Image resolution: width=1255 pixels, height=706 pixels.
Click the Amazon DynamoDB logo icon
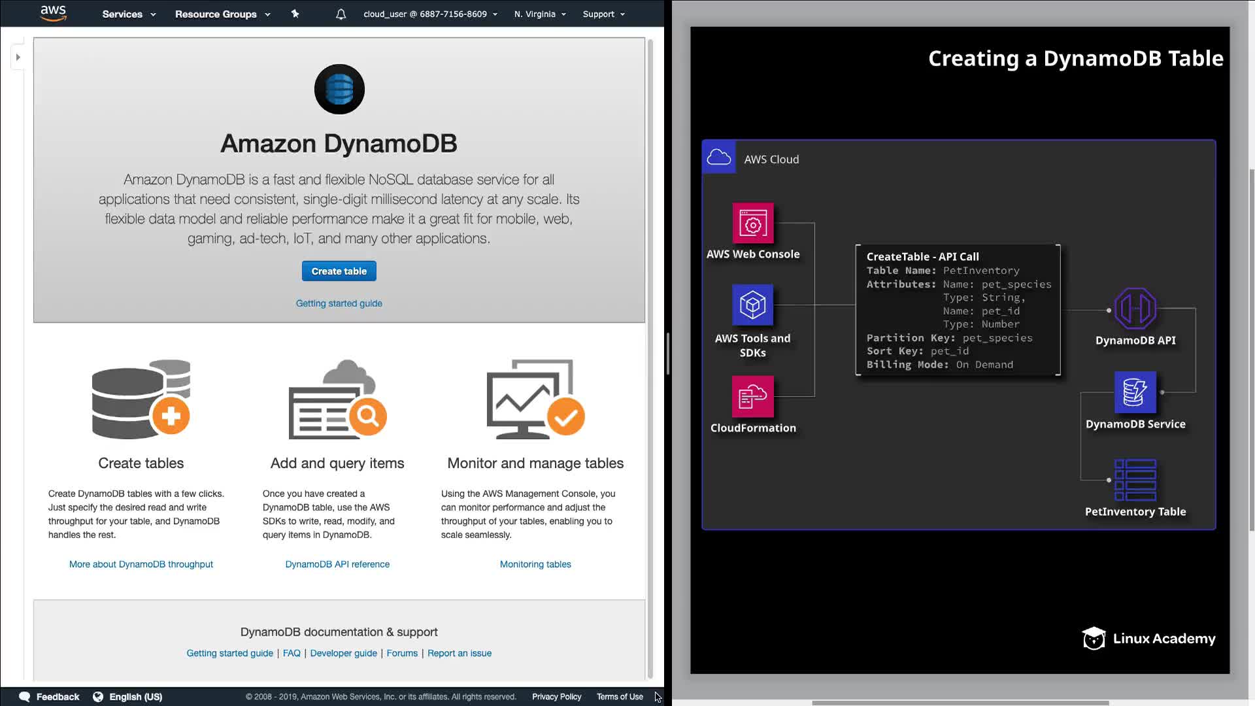339,89
